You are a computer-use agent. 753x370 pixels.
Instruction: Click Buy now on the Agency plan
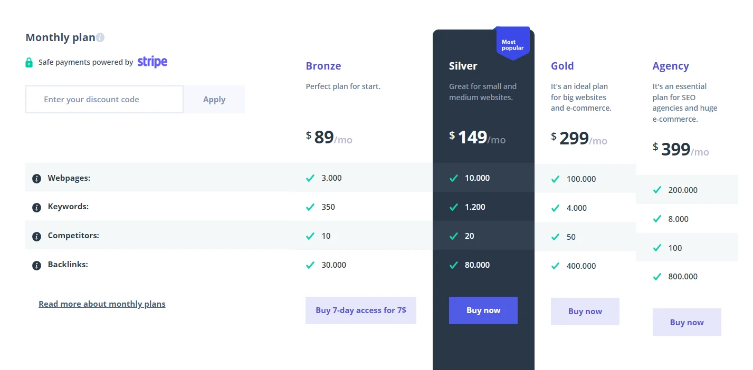687,323
